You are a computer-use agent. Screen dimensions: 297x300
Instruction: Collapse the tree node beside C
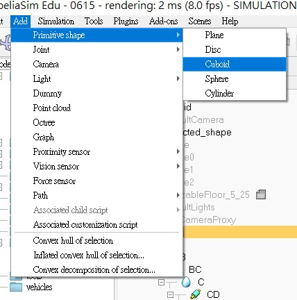click(x=161, y=282)
